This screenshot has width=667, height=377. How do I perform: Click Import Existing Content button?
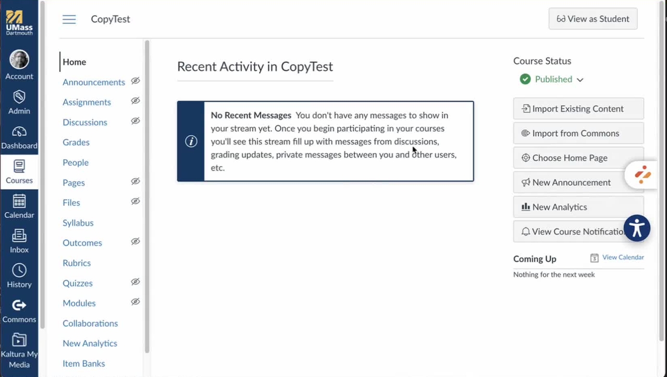coord(578,109)
